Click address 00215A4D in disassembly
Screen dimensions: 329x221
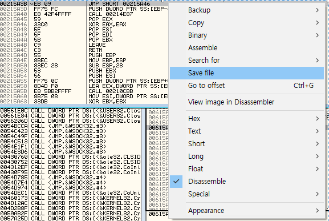point(14,55)
